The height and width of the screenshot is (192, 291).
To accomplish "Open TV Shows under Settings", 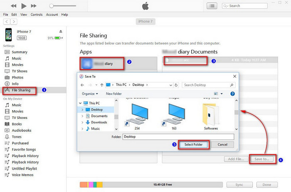I will coord(19,71).
